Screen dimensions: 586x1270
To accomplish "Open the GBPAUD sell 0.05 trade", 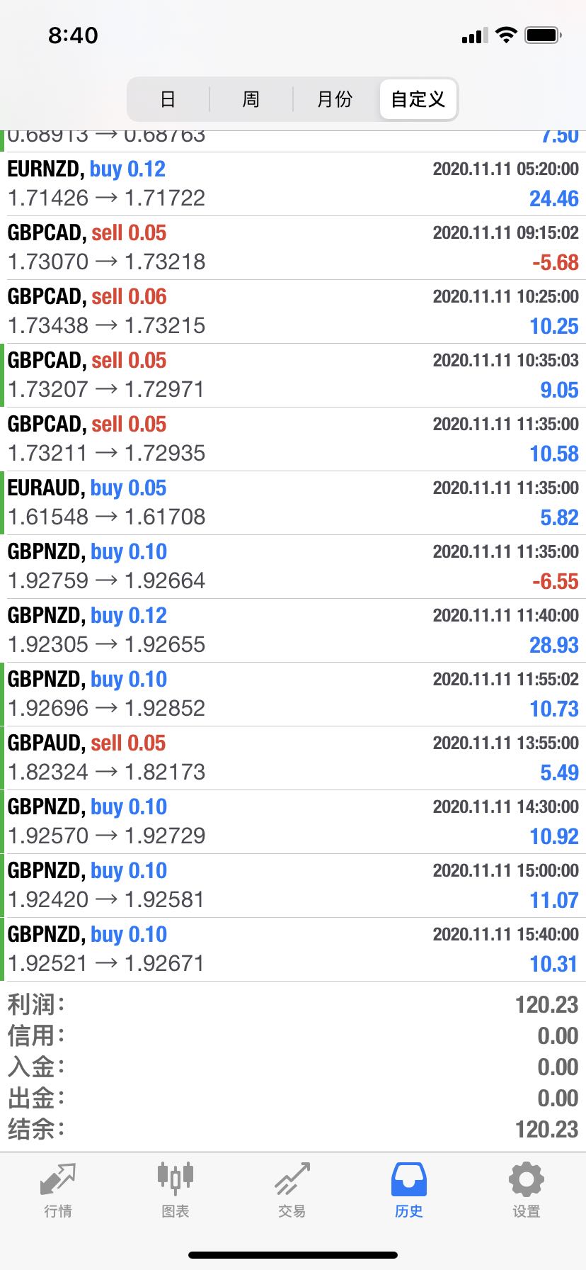I will (x=293, y=758).
